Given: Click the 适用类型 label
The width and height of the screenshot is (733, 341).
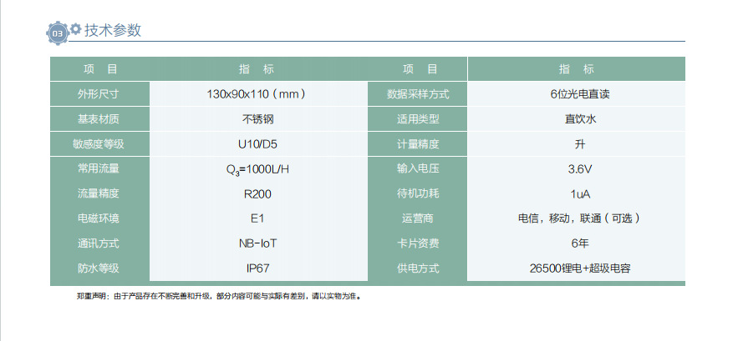Looking at the screenshot, I should (418, 119).
